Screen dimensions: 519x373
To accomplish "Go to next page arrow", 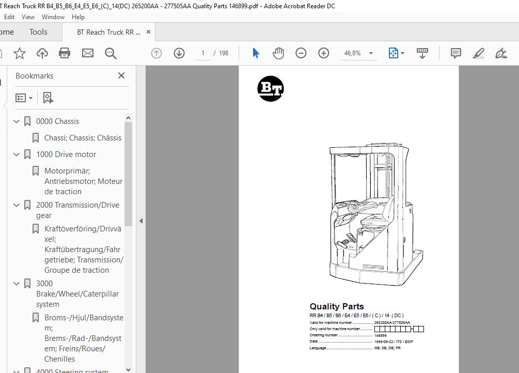I will pyautogui.click(x=179, y=53).
